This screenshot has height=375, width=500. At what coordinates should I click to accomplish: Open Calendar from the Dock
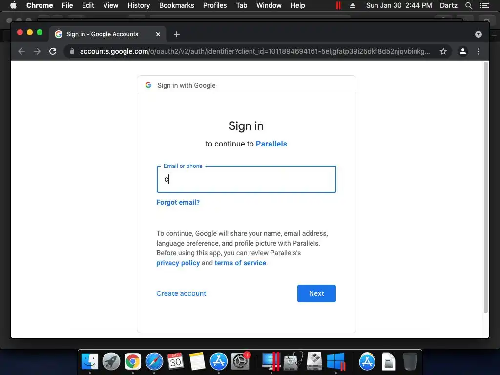coord(175,361)
